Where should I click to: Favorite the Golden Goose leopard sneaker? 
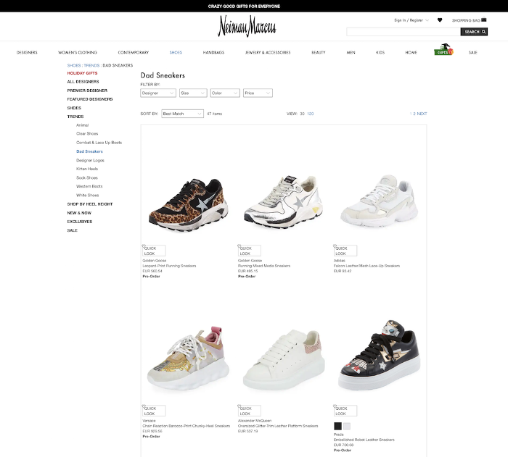[x=144, y=246]
